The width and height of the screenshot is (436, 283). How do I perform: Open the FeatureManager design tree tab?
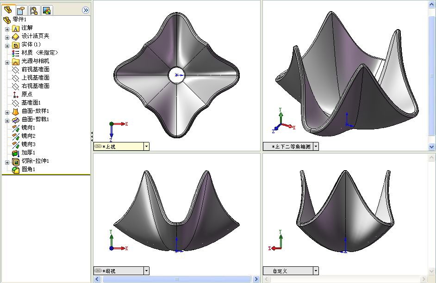(x=8, y=10)
